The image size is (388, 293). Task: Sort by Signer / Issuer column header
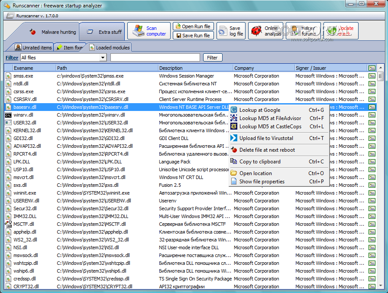coord(331,68)
